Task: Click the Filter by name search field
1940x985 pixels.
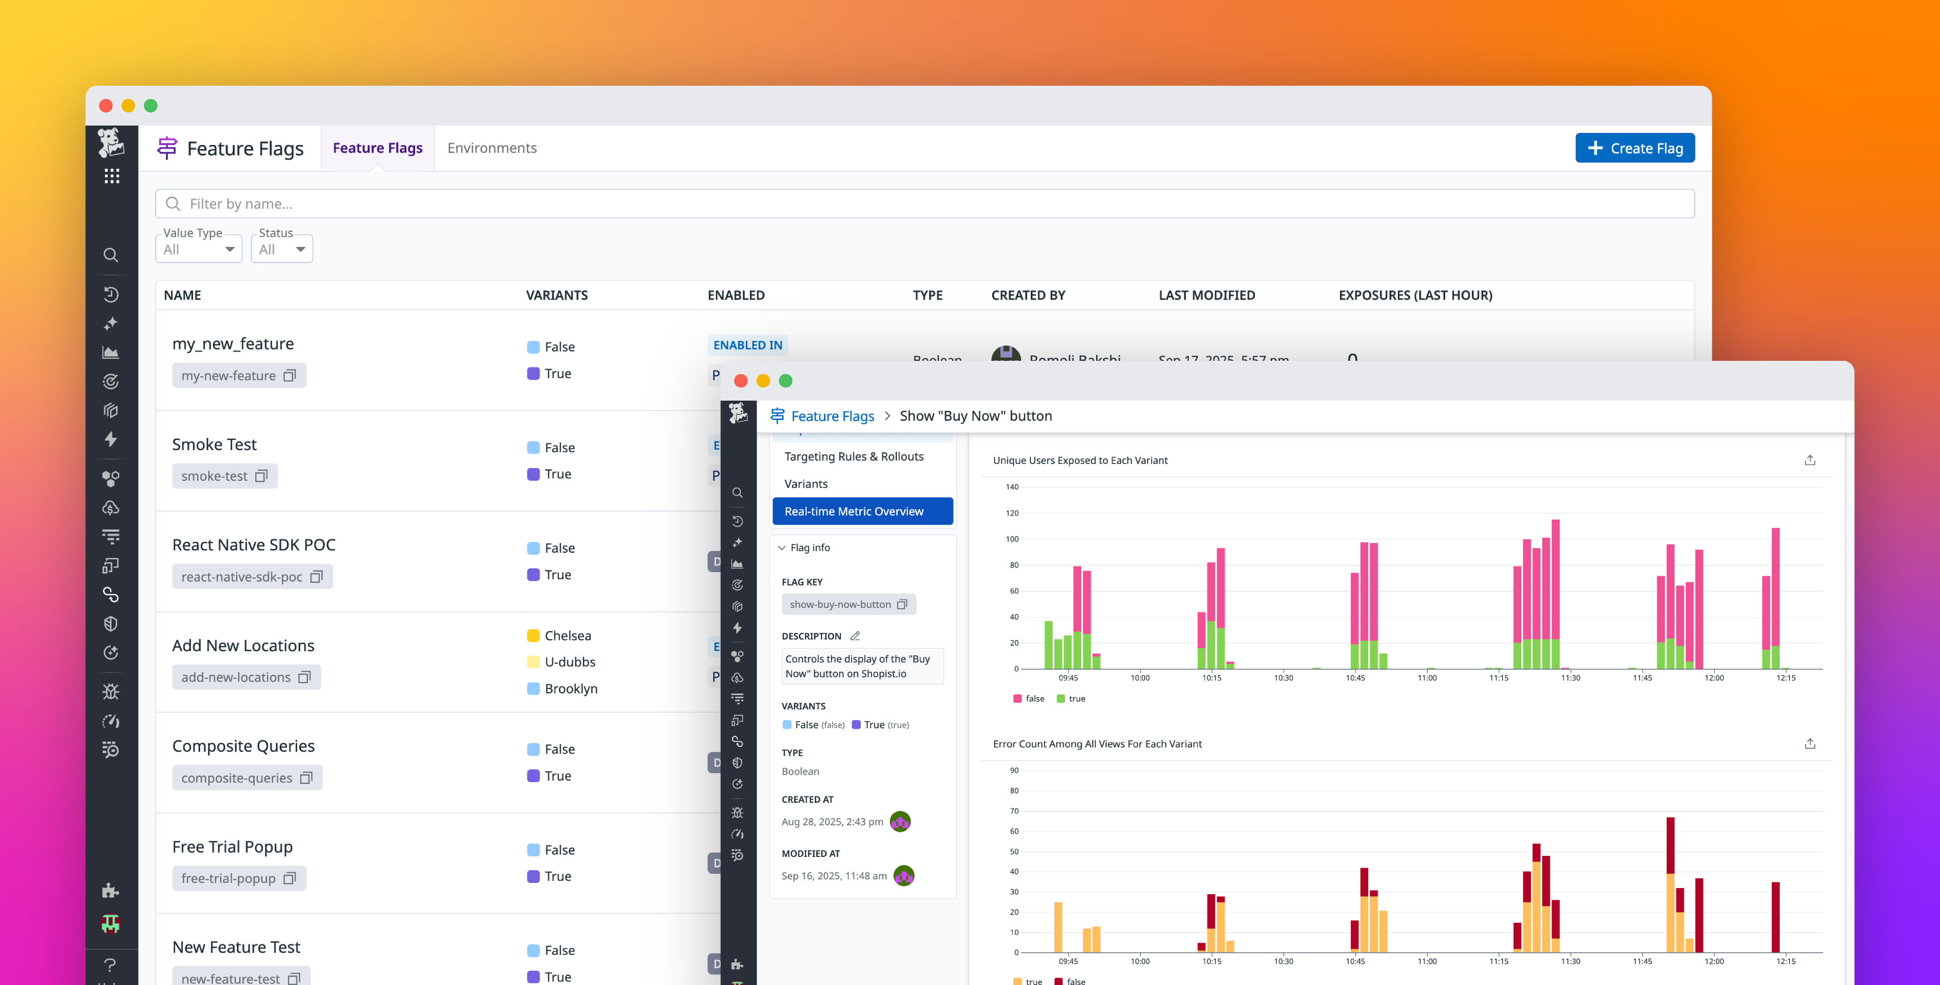Action: (x=527, y=203)
